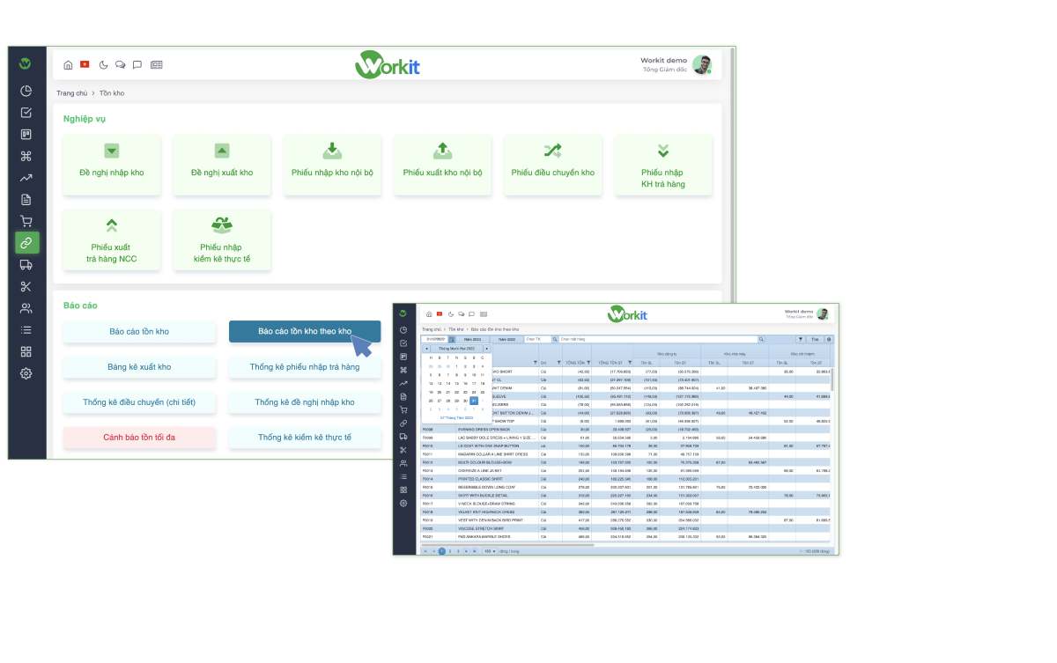1057x663 pixels.
Task: Open the delivery truck icon in the sidebar
Action: (x=26, y=265)
